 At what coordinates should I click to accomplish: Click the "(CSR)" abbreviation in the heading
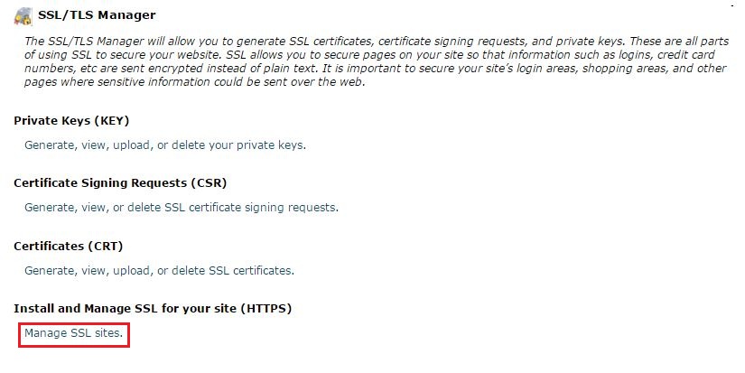tap(209, 183)
